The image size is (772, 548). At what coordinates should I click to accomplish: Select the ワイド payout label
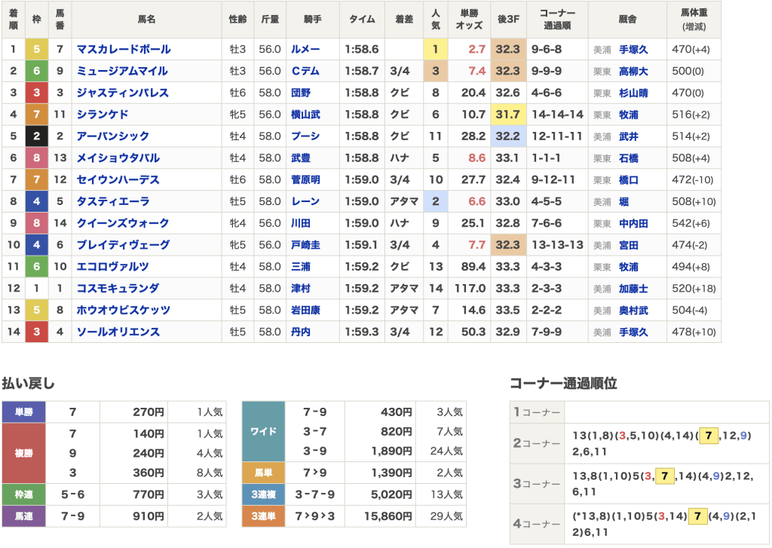click(x=263, y=431)
